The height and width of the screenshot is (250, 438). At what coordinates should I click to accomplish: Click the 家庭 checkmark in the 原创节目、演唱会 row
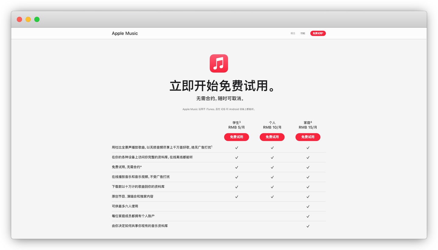pyautogui.click(x=308, y=197)
